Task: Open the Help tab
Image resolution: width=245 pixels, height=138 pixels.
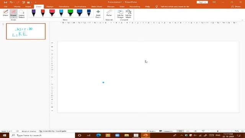Action: point(147,7)
